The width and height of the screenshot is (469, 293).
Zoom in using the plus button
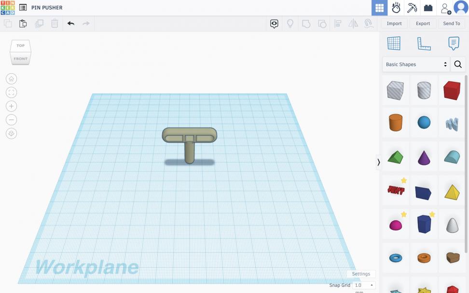12,106
